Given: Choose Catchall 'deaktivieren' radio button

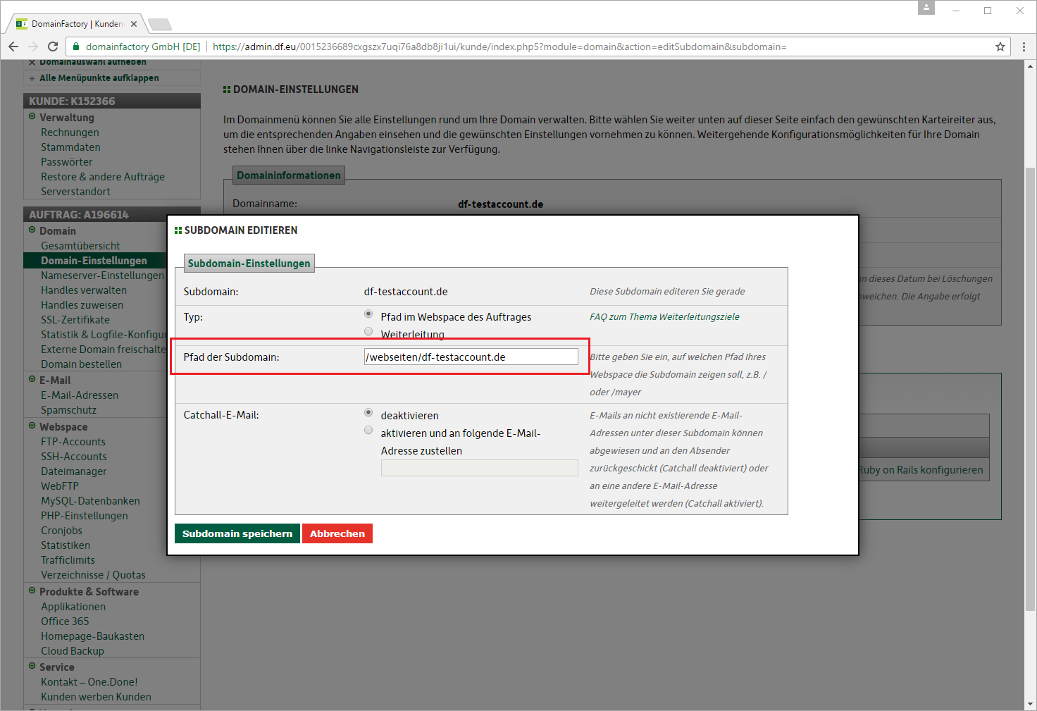Looking at the screenshot, I should [x=368, y=413].
